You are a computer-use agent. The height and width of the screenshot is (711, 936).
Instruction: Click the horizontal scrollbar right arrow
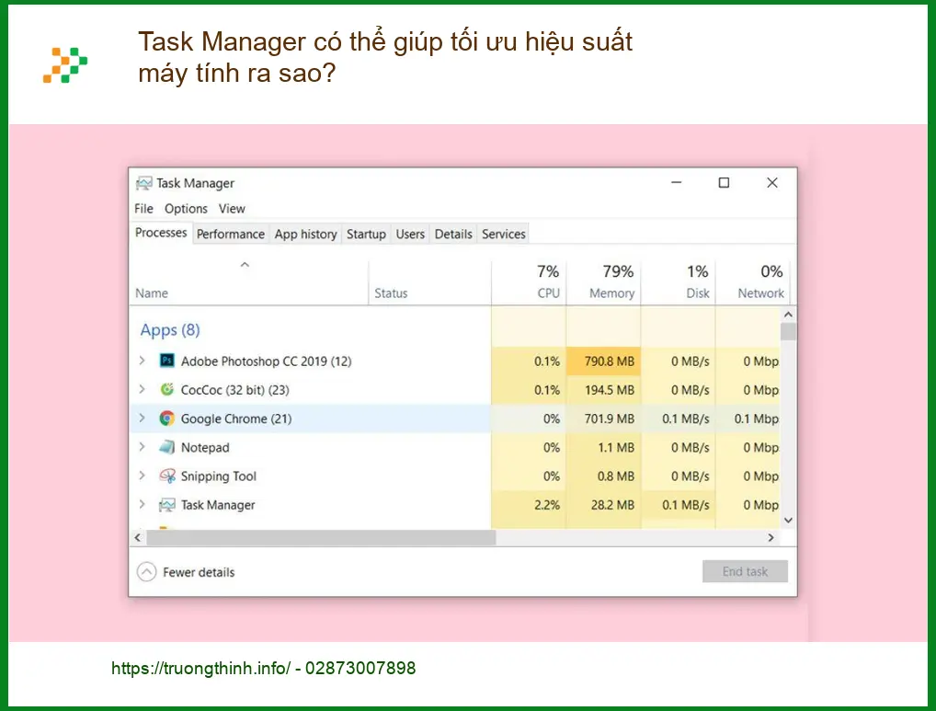click(x=770, y=537)
